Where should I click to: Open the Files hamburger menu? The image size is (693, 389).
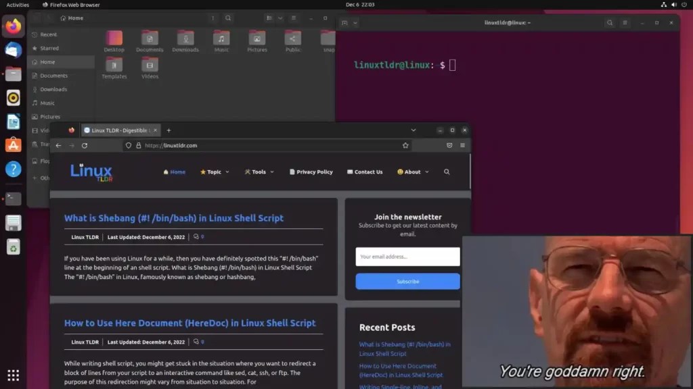294,18
